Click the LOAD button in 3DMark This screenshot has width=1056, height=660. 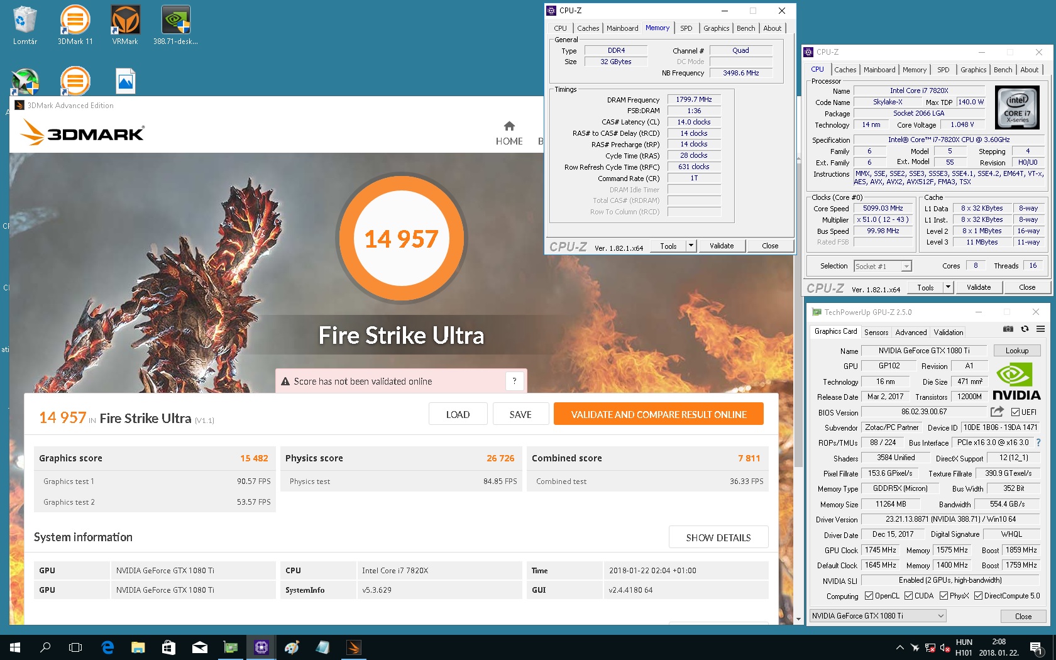458,414
